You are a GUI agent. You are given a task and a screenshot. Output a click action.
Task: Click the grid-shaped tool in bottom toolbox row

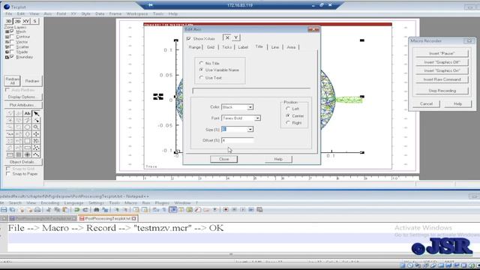tap(18, 154)
